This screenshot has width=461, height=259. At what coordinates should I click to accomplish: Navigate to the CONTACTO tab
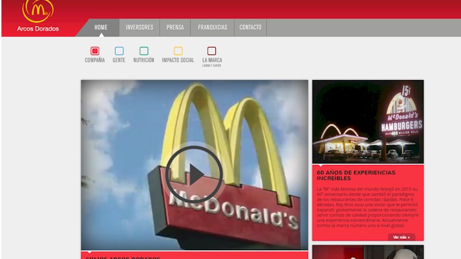click(x=250, y=27)
